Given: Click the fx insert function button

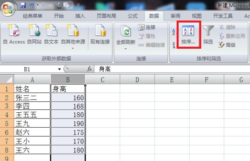Looking at the screenshot, I should click(90, 69).
